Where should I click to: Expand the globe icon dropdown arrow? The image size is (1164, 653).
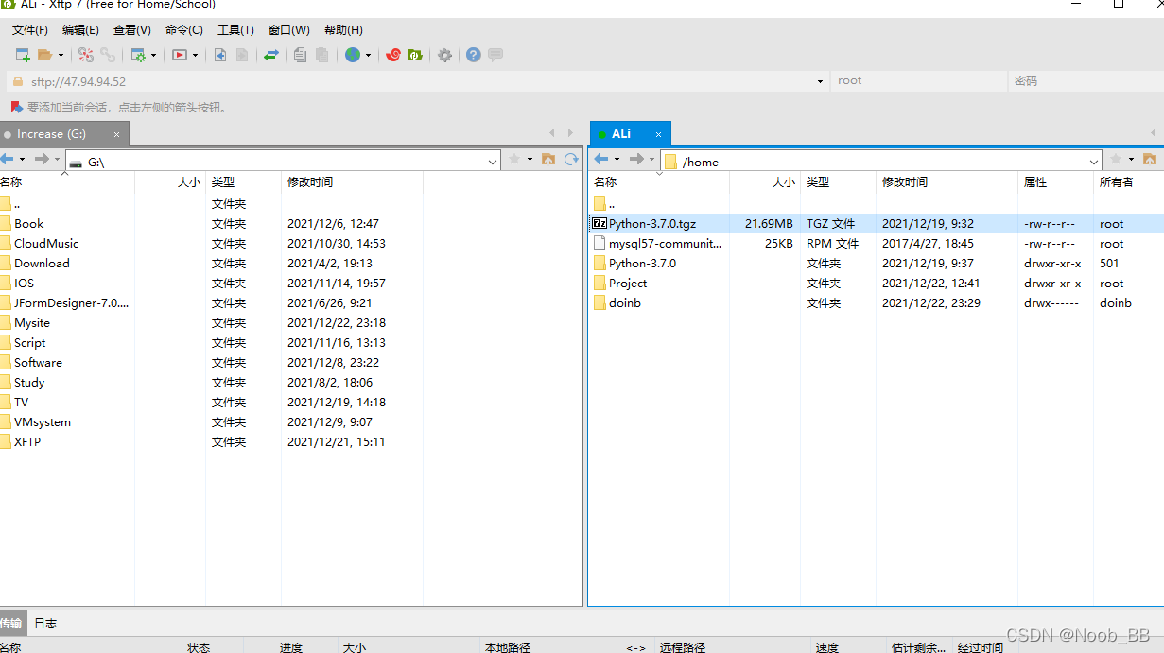[369, 55]
